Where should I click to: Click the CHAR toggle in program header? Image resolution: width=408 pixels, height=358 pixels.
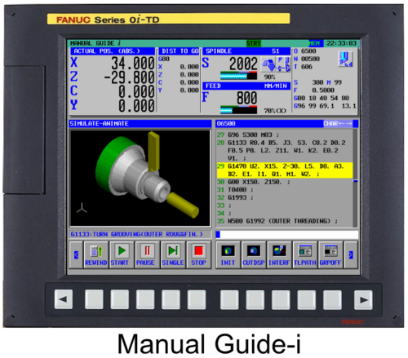tap(338, 124)
